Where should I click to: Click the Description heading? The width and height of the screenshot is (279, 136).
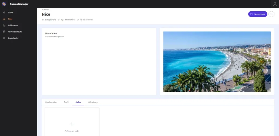click(x=51, y=33)
